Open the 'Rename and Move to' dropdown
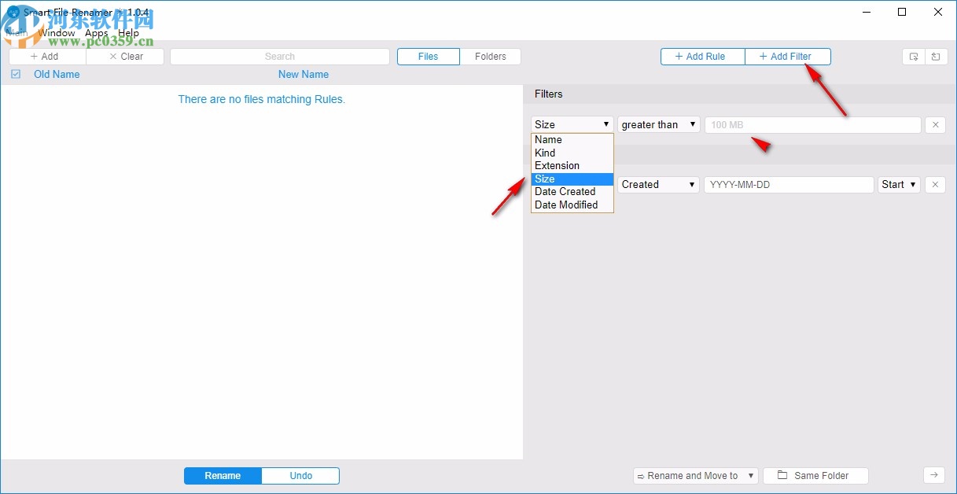 click(x=694, y=475)
